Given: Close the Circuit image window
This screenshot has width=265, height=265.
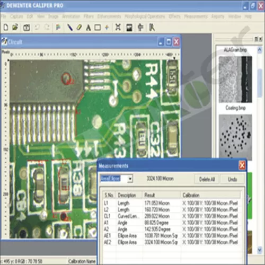Looking at the screenshot, I should click(176, 42).
